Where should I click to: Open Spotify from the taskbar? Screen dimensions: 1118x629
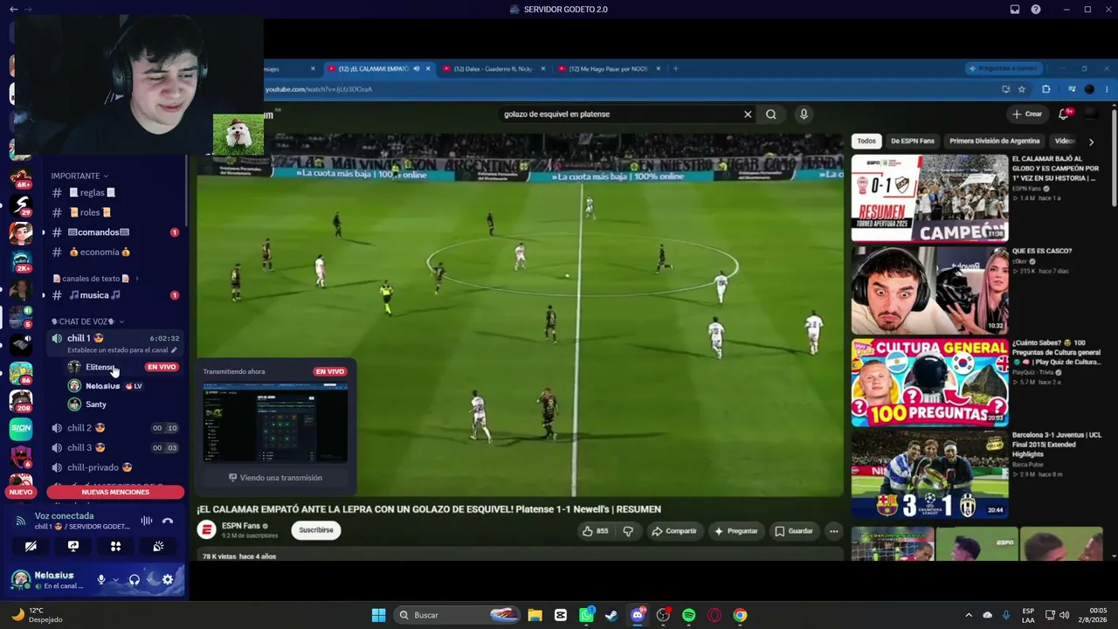pos(688,615)
